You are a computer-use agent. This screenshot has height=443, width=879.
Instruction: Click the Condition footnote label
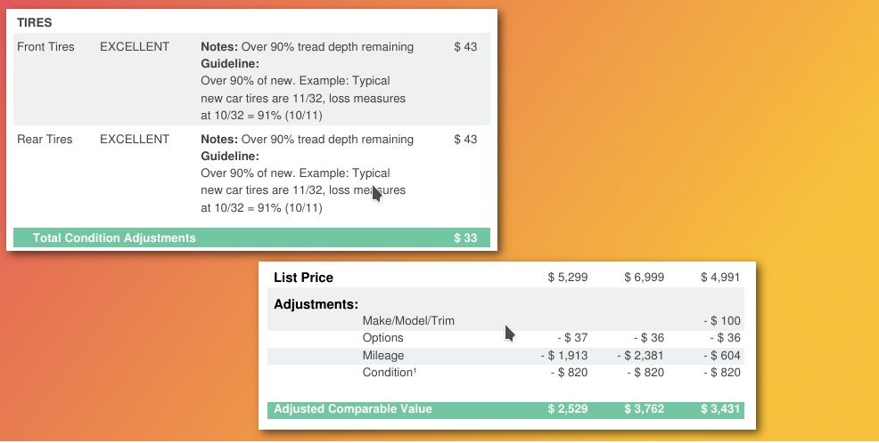coord(390,373)
